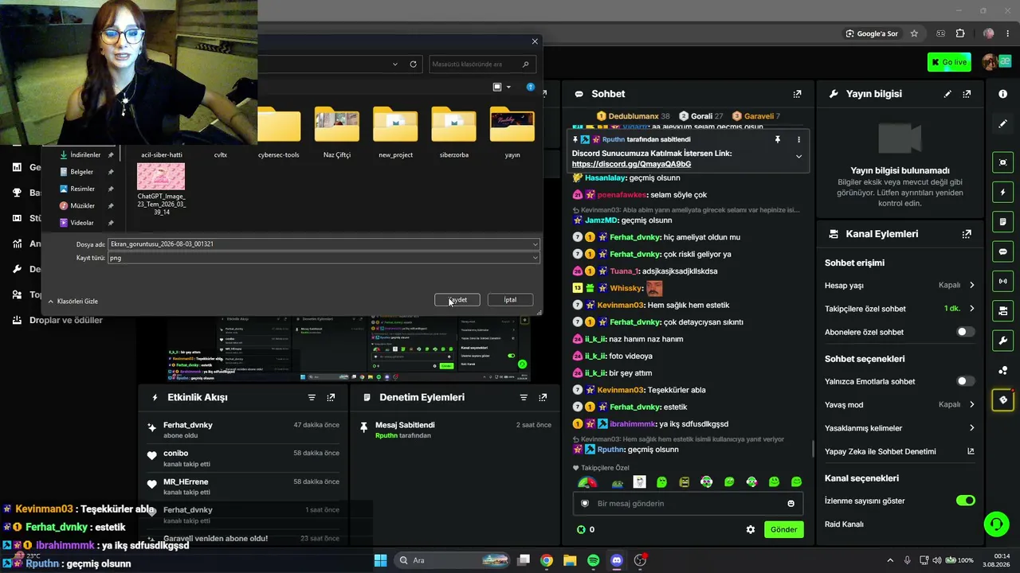Unpin the pinned Discord message
Viewport: 1020px width, 573px height.
pos(777,139)
